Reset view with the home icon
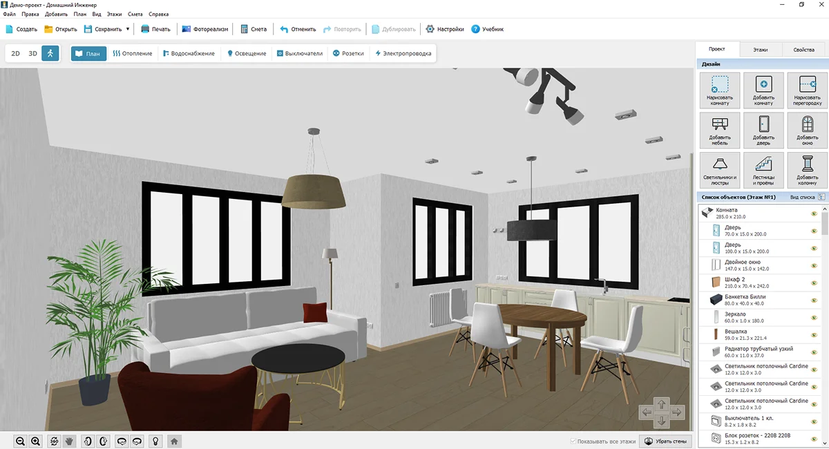 (x=175, y=441)
